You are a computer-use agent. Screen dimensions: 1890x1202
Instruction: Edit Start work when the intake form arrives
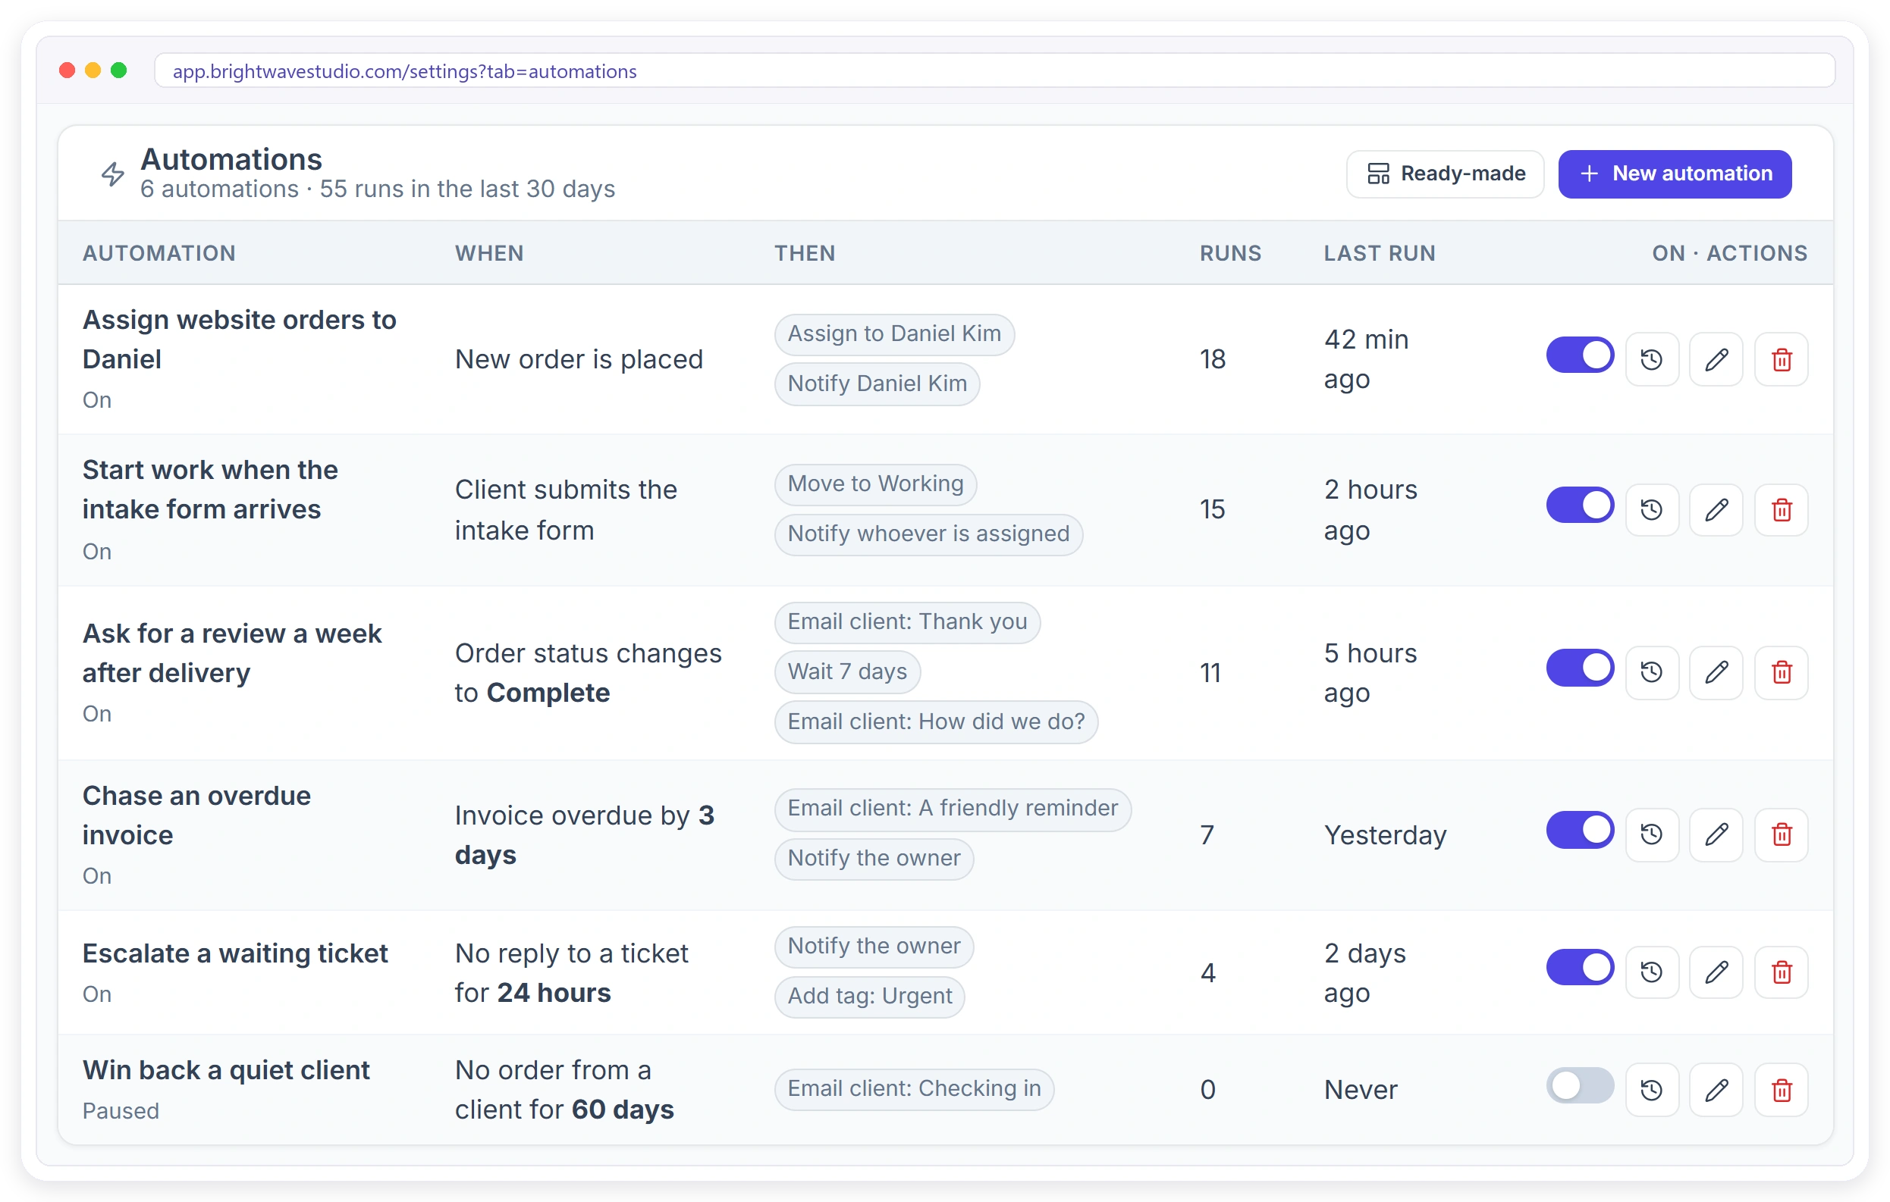[1716, 509]
